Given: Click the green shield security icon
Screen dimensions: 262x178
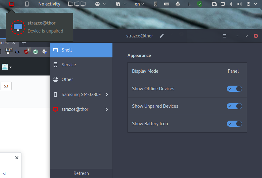Looking at the screenshot, I should [x=200, y=4].
